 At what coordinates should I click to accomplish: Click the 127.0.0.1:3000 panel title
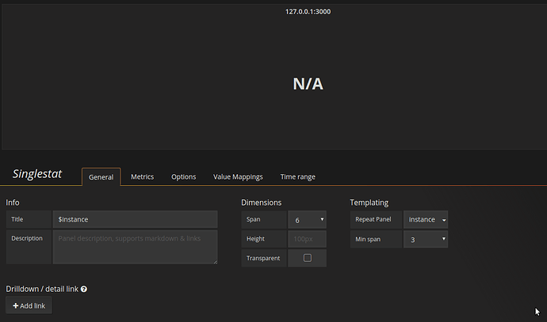point(308,12)
